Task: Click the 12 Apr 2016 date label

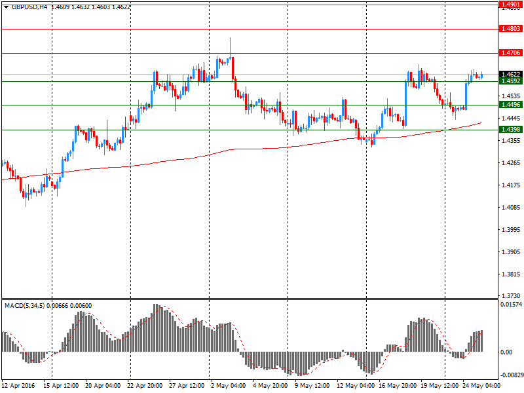Action: [x=18, y=386]
